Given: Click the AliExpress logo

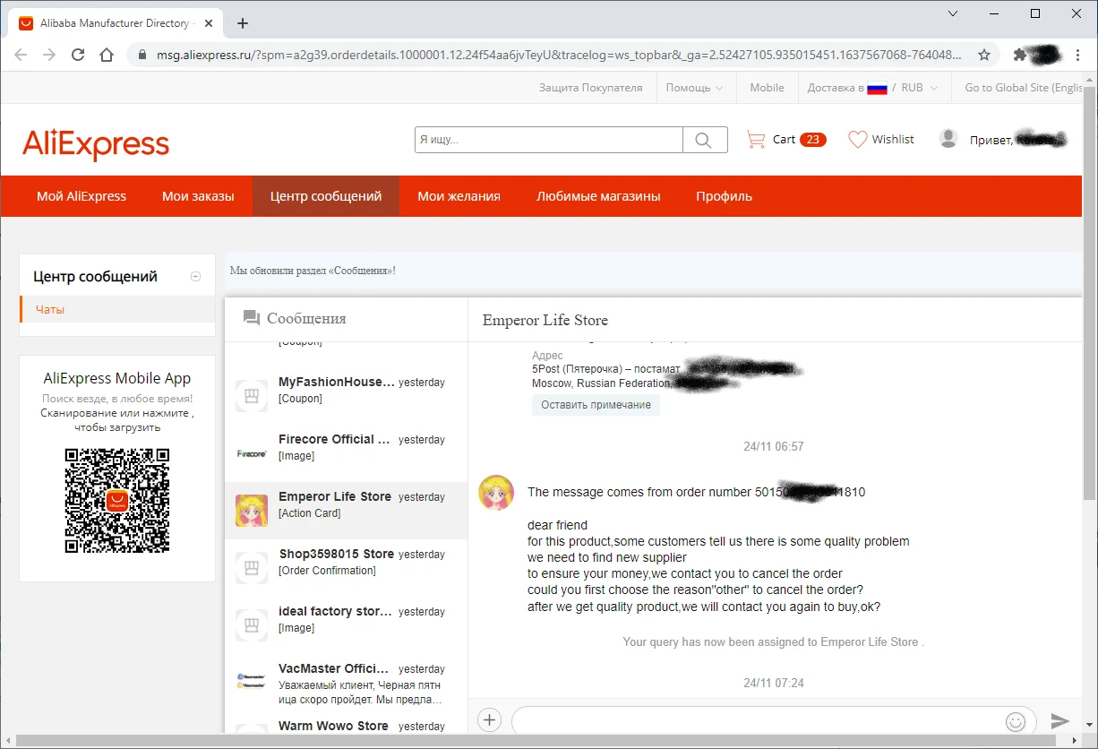Looking at the screenshot, I should tap(96, 143).
